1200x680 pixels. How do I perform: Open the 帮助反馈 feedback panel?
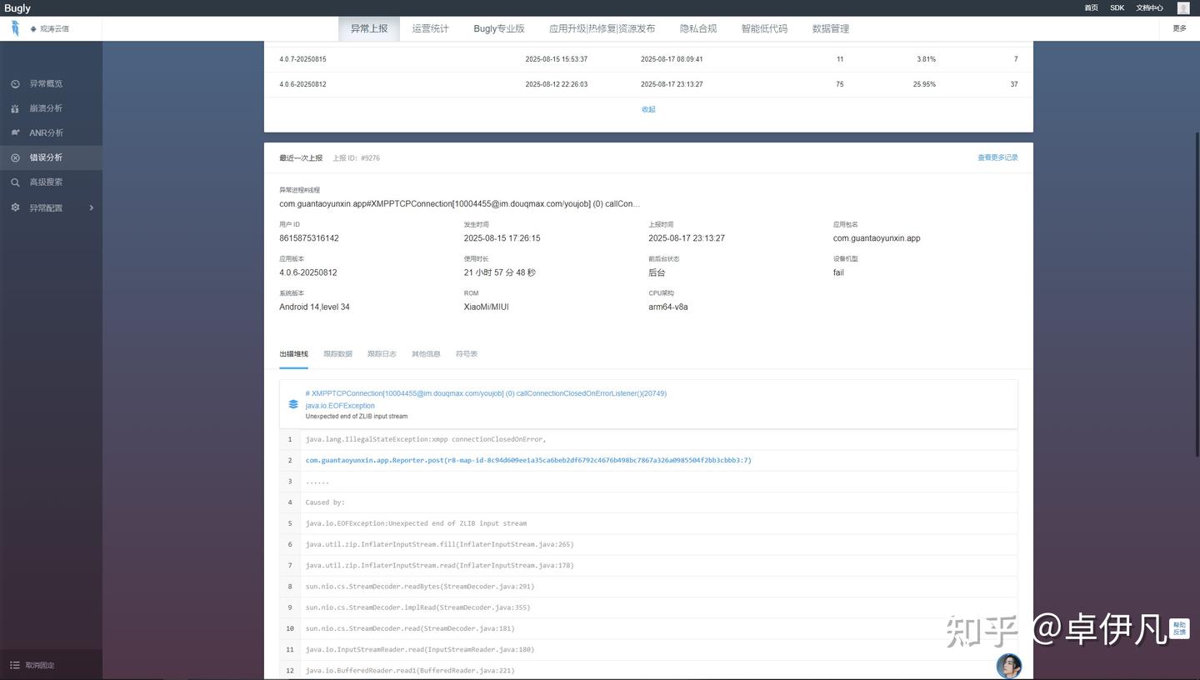coord(1178,627)
